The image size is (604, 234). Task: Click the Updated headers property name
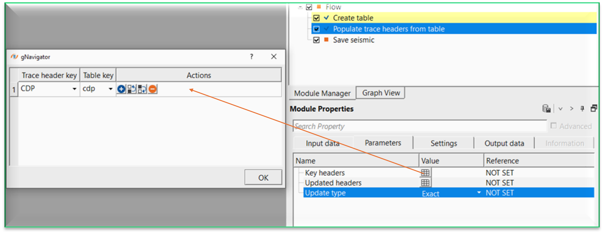333,183
